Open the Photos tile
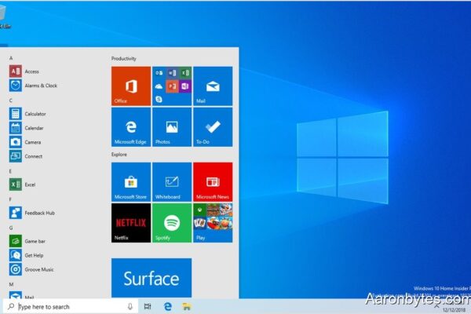Viewport: 471px width, 314px height. click(171, 127)
